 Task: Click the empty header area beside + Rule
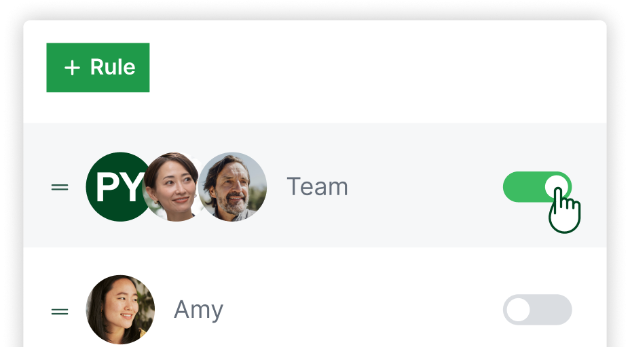(377, 67)
